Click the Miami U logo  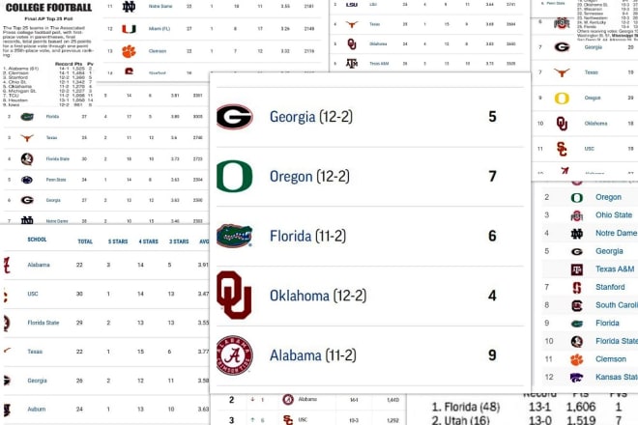pyautogui.click(x=129, y=29)
